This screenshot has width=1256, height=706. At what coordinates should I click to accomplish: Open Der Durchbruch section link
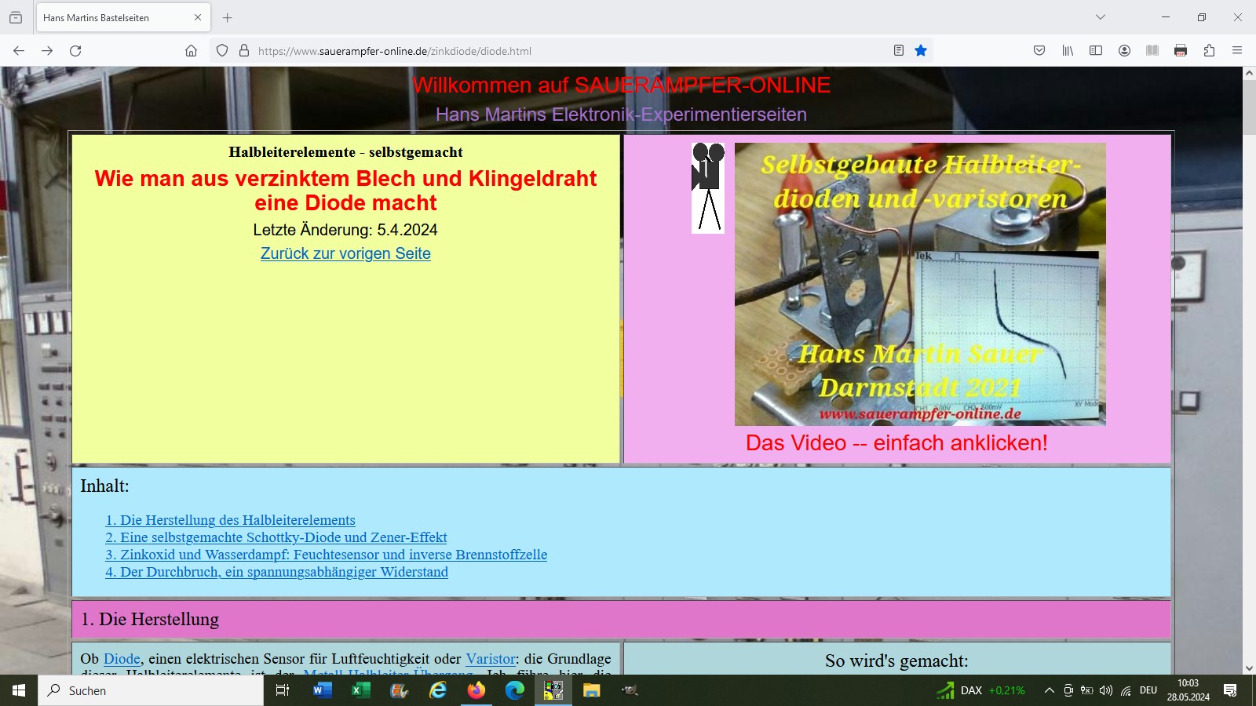[x=277, y=572]
